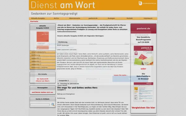Viewport: 186px width, 116px height.
Task: Go to Abonnements menu item
Action: [x=75, y=18]
